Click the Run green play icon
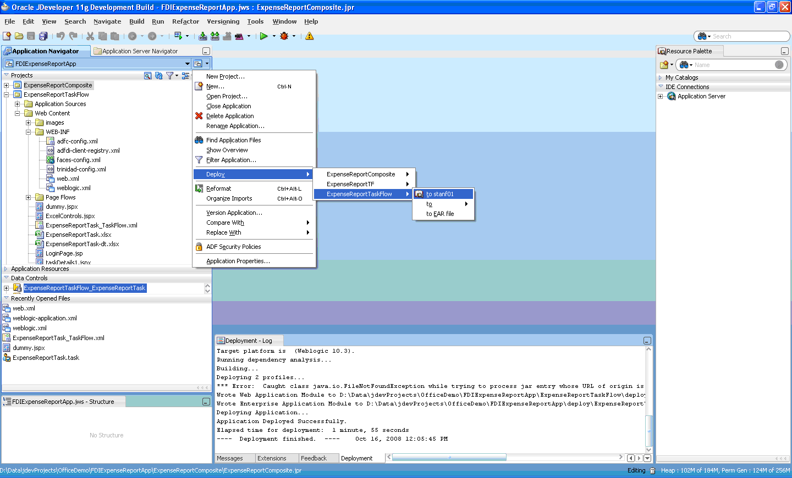The image size is (792, 478). [x=264, y=36]
